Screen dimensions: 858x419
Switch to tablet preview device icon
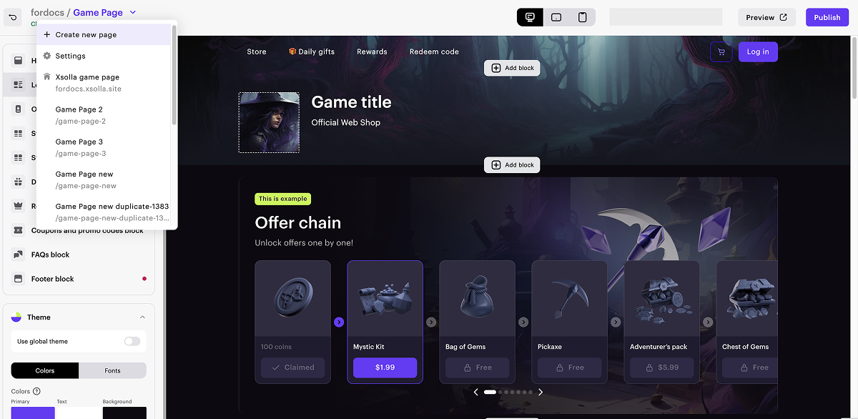pyautogui.click(x=556, y=17)
